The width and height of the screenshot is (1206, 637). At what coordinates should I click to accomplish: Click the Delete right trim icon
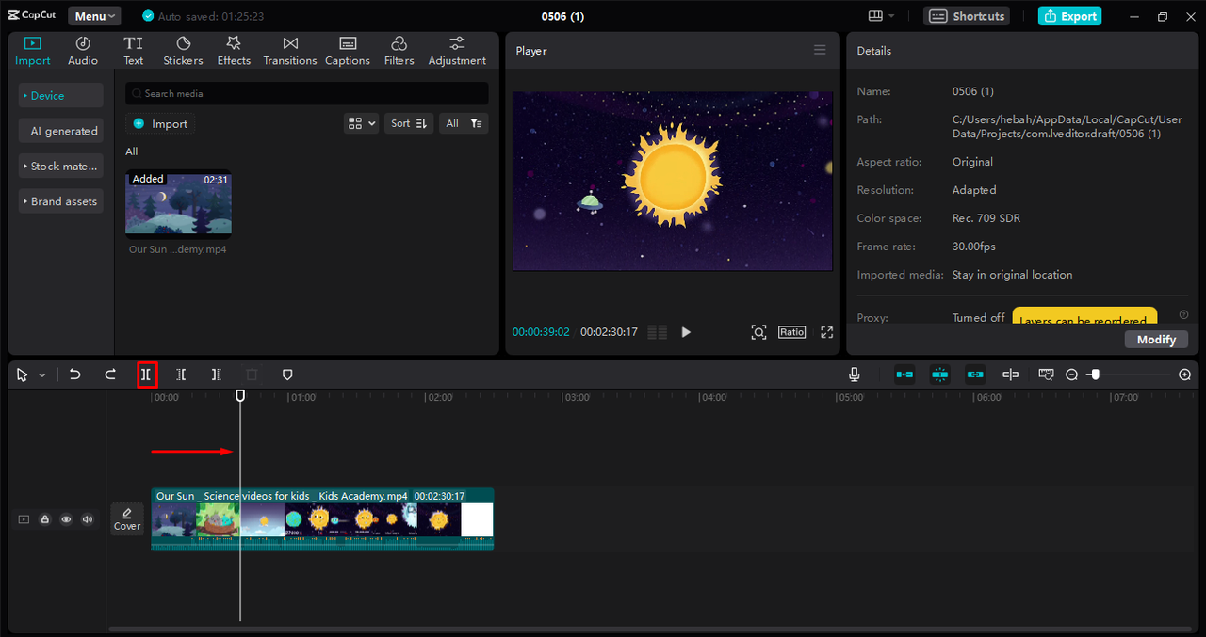pos(216,374)
